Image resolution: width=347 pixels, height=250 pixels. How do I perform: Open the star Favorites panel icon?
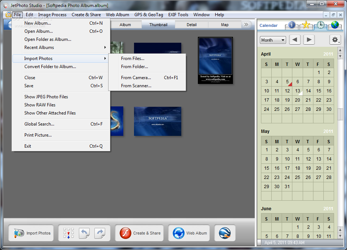click(x=306, y=25)
